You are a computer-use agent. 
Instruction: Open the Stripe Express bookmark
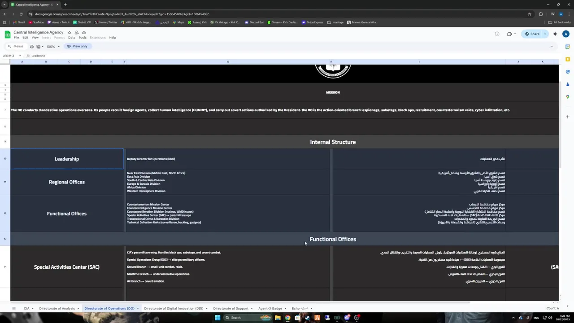click(x=313, y=22)
